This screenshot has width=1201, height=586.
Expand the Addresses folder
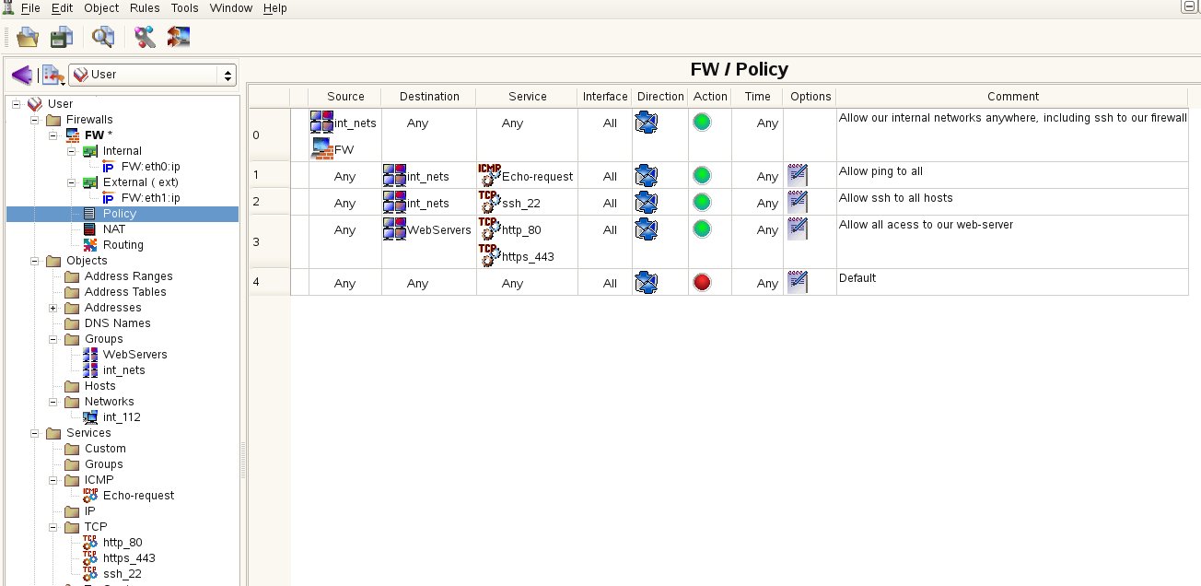[52, 308]
